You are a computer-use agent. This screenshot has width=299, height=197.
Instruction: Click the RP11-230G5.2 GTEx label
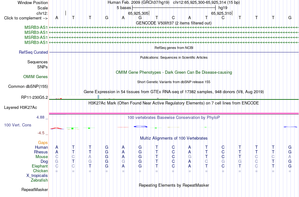click(x=34, y=98)
